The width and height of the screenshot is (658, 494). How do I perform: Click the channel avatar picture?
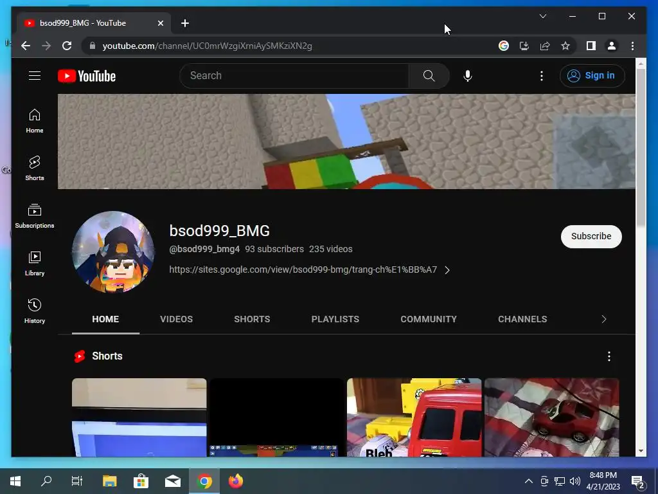tap(113, 252)
